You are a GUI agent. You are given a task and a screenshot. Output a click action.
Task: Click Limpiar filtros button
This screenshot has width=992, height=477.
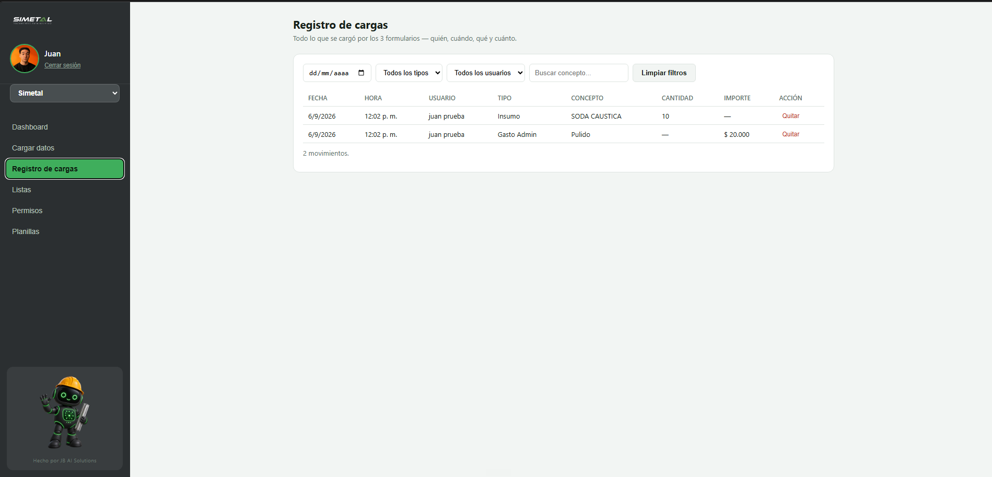tap(664, 73)
